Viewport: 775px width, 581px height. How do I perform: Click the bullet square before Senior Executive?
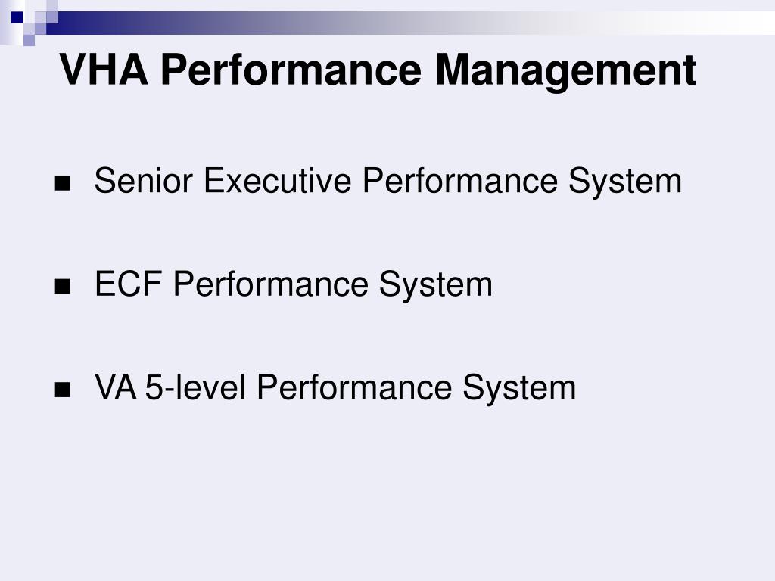tap(62, 183)
